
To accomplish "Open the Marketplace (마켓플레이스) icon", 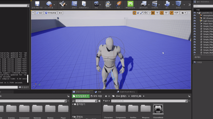I will click(x=84, y=4).
